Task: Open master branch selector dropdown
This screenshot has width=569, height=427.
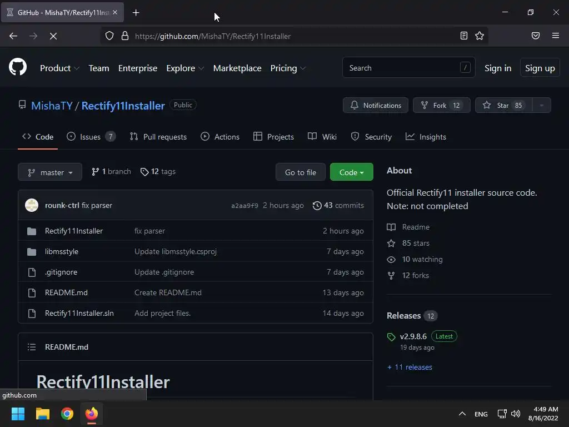Action: click(50, 172)
